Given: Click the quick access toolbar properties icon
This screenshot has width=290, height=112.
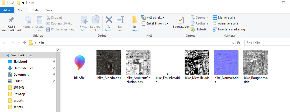Looking at the screenshot, I should [12, 3].
